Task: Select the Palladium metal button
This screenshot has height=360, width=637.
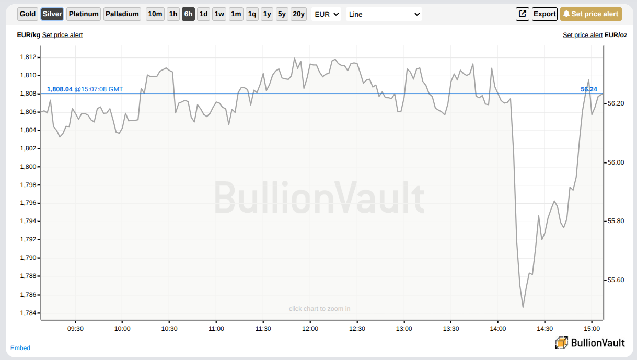Action: pos(122,14)
